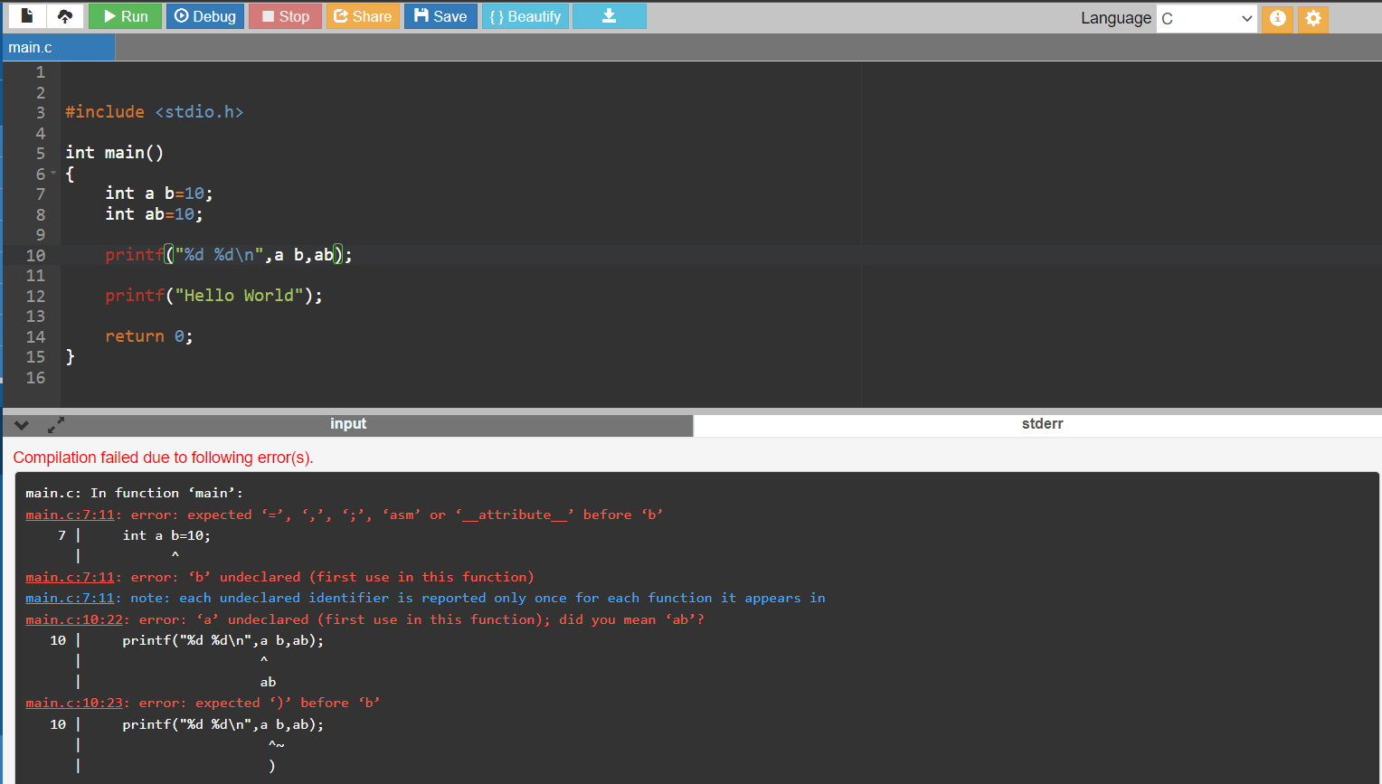Open the orange info icon
Image resolution: width=1382 pixels, height=784 pixels.
coord(1277,18)
